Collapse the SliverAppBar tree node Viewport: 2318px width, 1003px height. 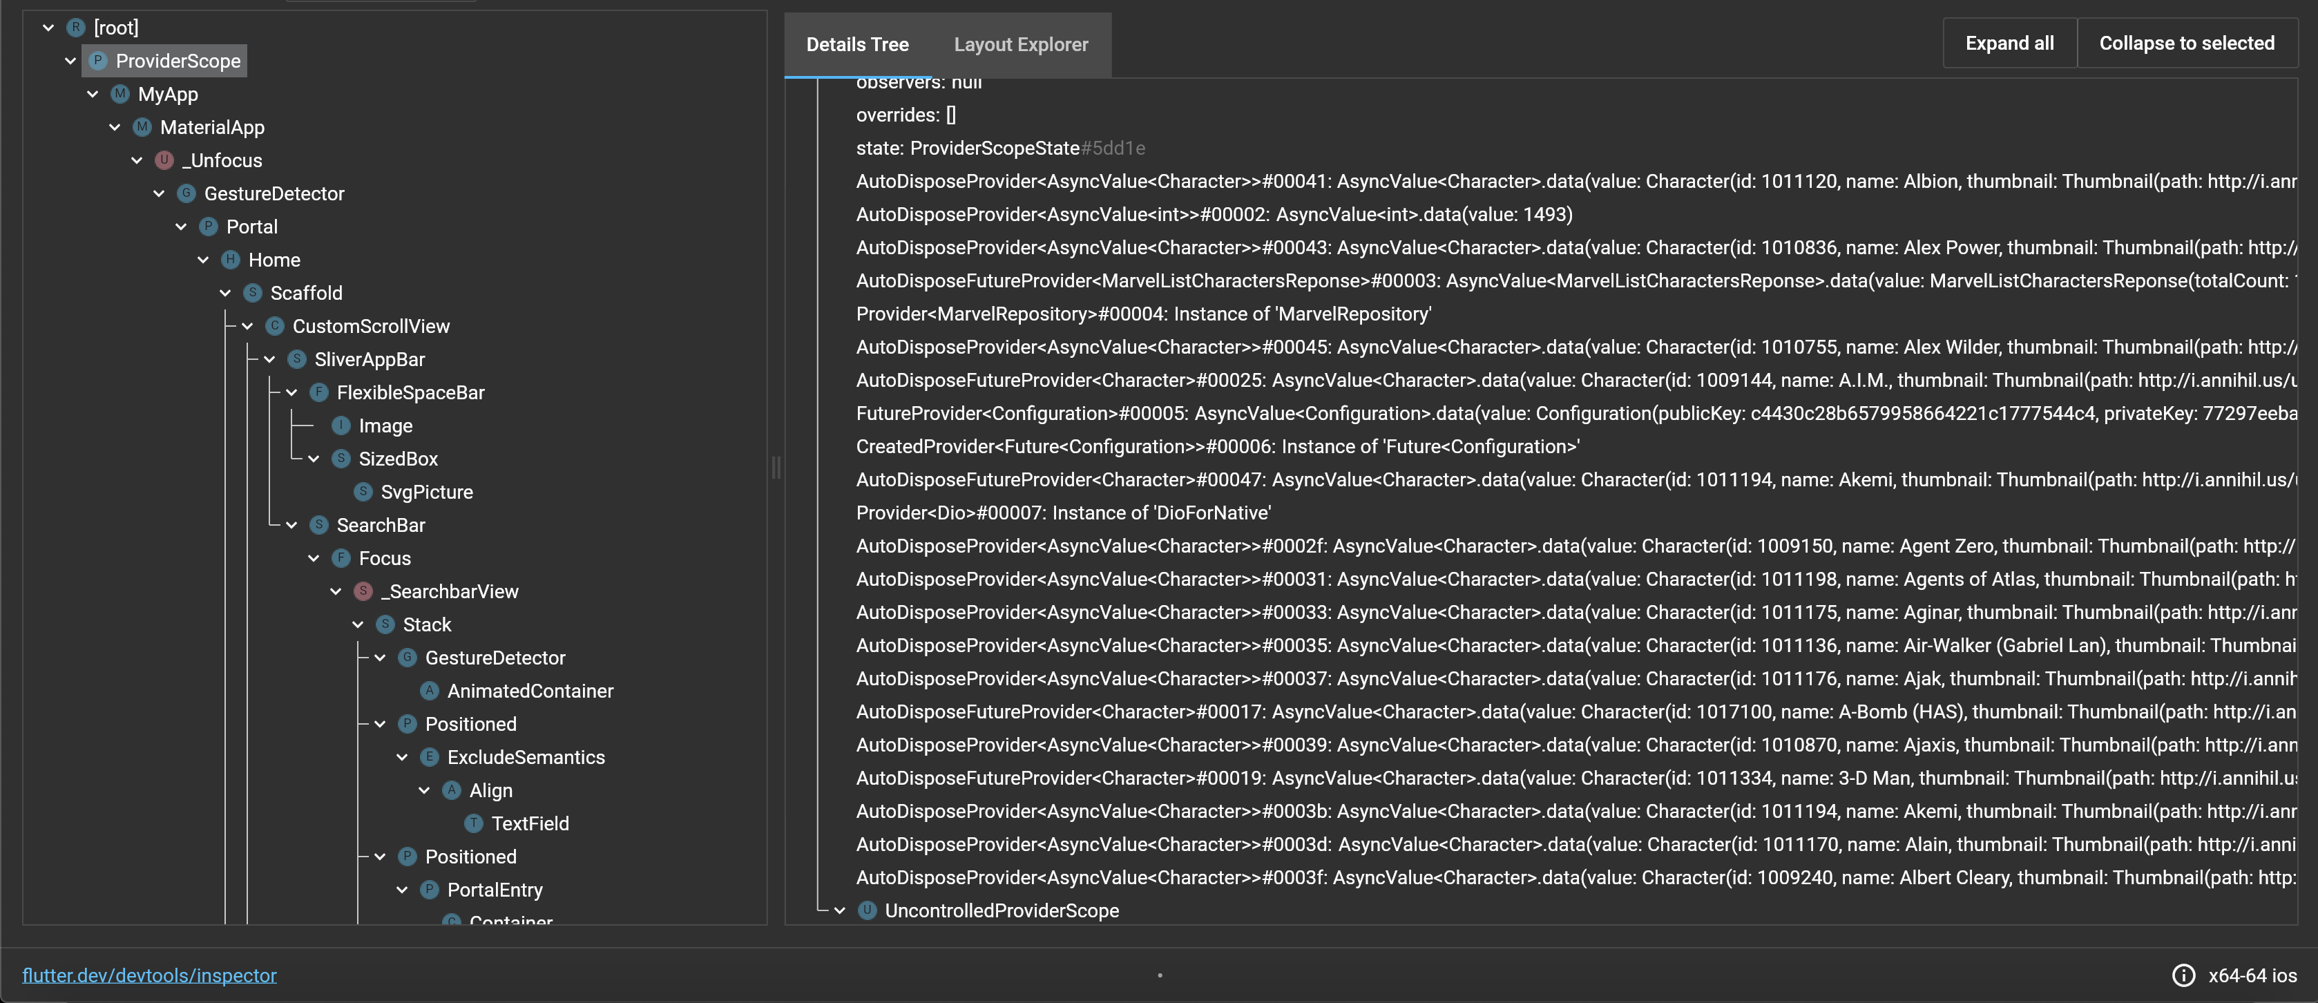(x=269, y=359)
